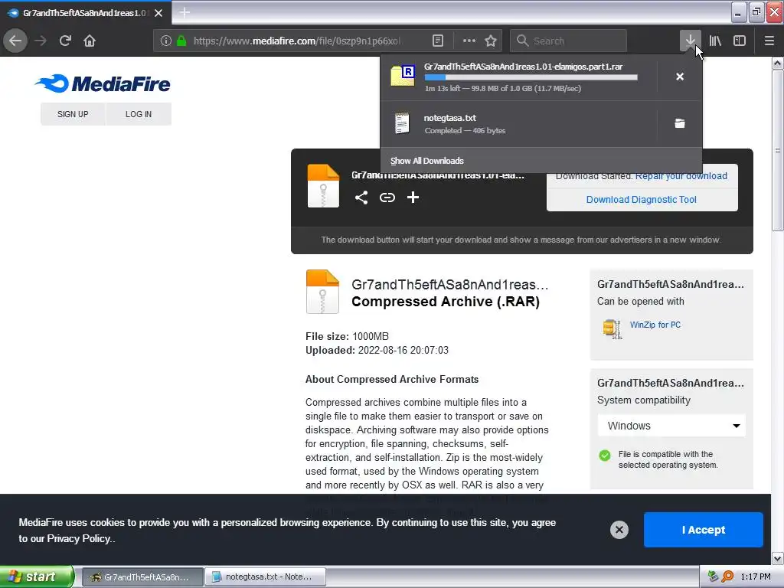Click the WinZip application icon

pyautogui.click(x=612, y=328)
